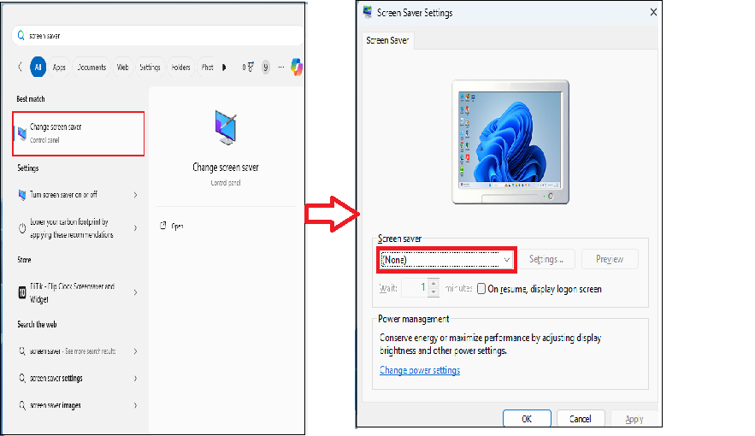Increase Wait minutes with the up arrow

(x=434, y=284)
